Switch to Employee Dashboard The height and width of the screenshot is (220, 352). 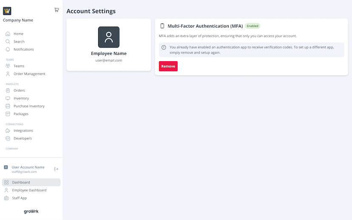29,190
